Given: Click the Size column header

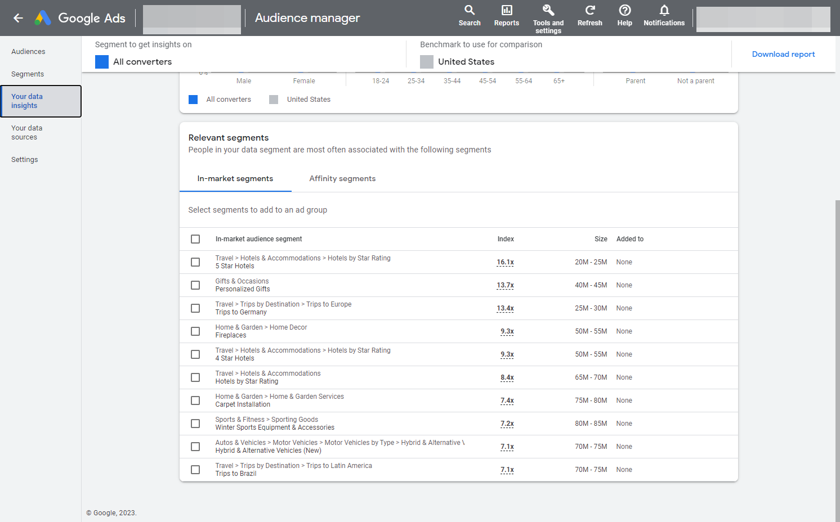Looking at the screenshot, I should click(601, 239).
